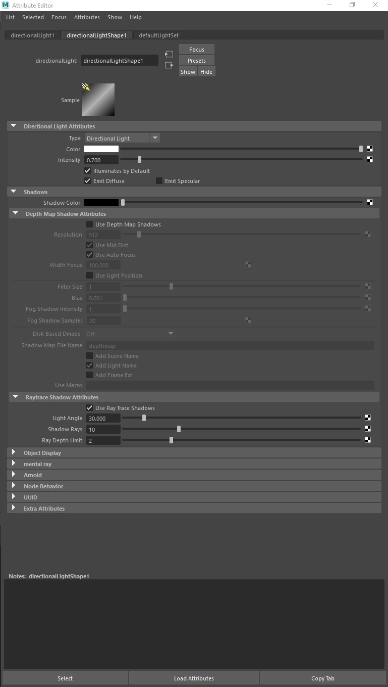Click the Ray Depth Limit slider handle
388x687 pixels.
pos(171,440)
